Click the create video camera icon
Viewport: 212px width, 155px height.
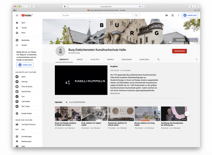coord(167,15)
